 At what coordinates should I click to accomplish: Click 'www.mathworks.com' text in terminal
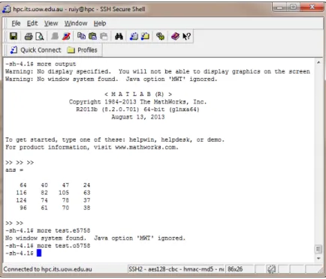[146, 147]
